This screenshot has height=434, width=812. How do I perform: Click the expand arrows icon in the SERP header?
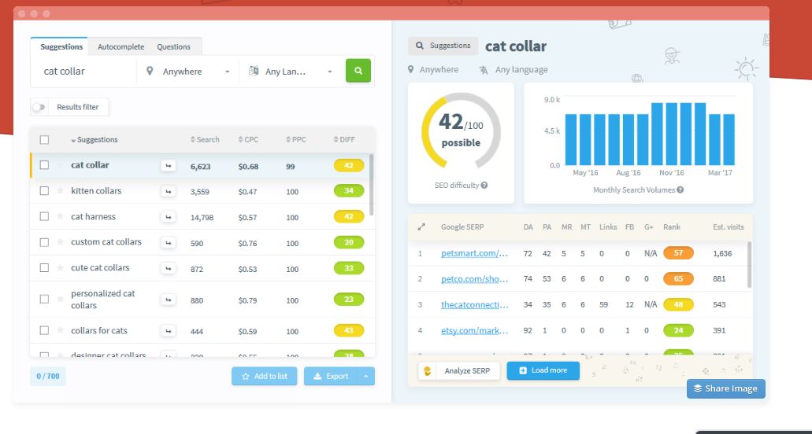point(421,226)
